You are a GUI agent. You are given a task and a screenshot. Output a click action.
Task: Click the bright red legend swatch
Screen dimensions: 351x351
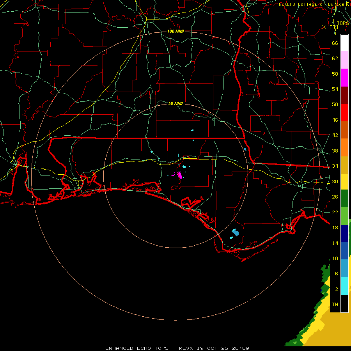(344, 112)
